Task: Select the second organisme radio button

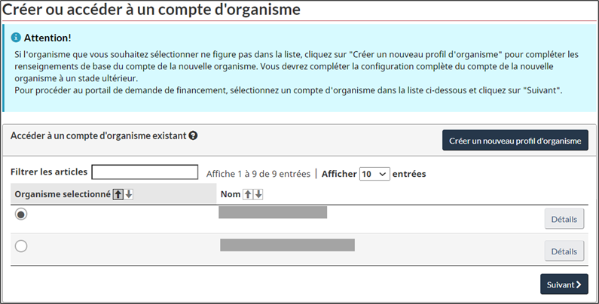Action: [21, 246]
